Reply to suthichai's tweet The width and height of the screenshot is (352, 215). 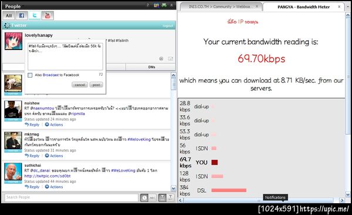coord(32,187)
